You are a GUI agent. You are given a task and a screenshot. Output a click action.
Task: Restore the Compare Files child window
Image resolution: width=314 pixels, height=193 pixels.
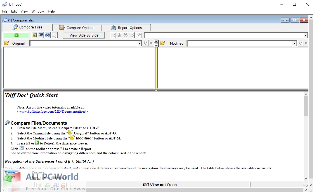coord(294,20)
